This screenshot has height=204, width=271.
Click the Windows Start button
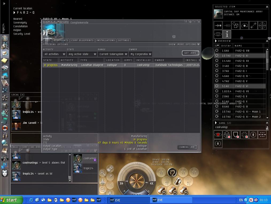click(x=11, y=200)
